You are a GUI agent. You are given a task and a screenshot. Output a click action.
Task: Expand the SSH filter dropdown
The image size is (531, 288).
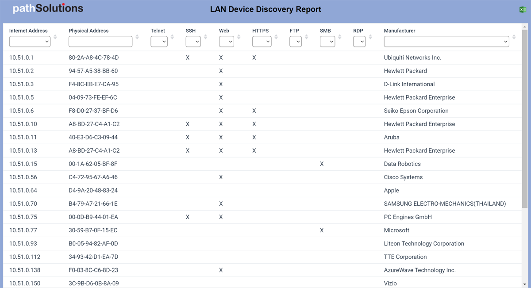point(193,42)
